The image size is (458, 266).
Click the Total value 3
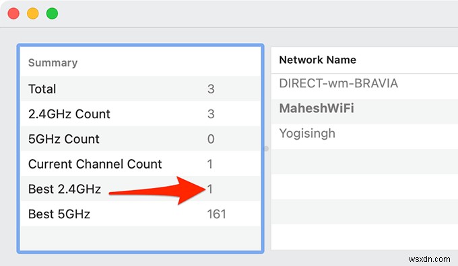(211, 89)
